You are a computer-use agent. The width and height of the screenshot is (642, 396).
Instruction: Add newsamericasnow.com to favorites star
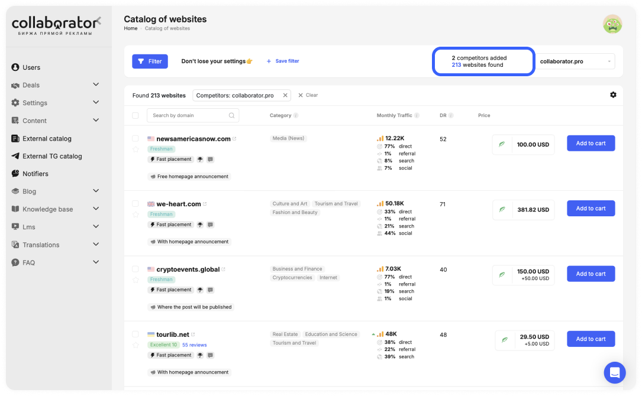coord(136,150)
